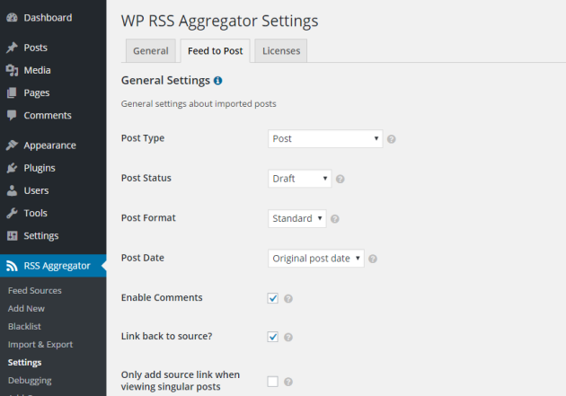Uncheck the Link back to source checkbox
This screenshot has width=566, height=396.
[x=272, y=337]
